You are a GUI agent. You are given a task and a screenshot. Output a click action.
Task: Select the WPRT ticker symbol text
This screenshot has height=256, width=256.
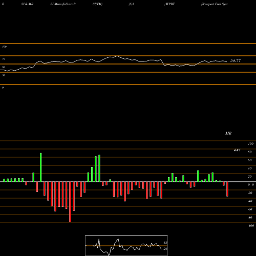click(170, 4)
